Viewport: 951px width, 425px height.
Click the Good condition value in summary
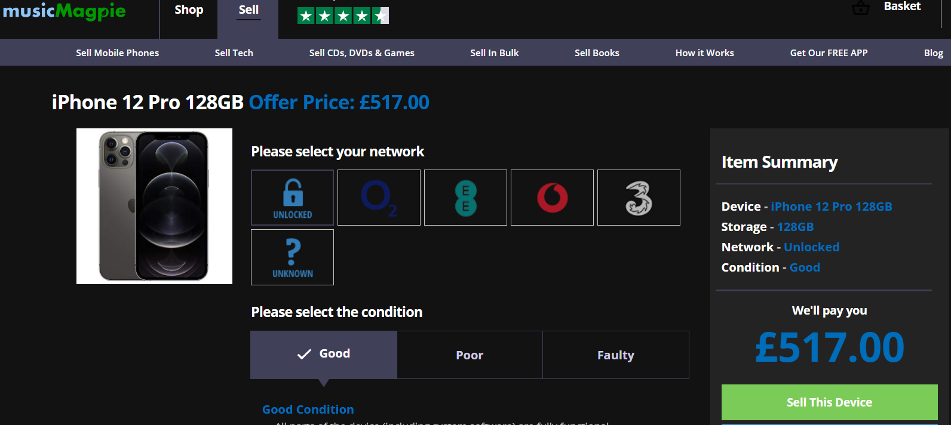pos(805,267)
